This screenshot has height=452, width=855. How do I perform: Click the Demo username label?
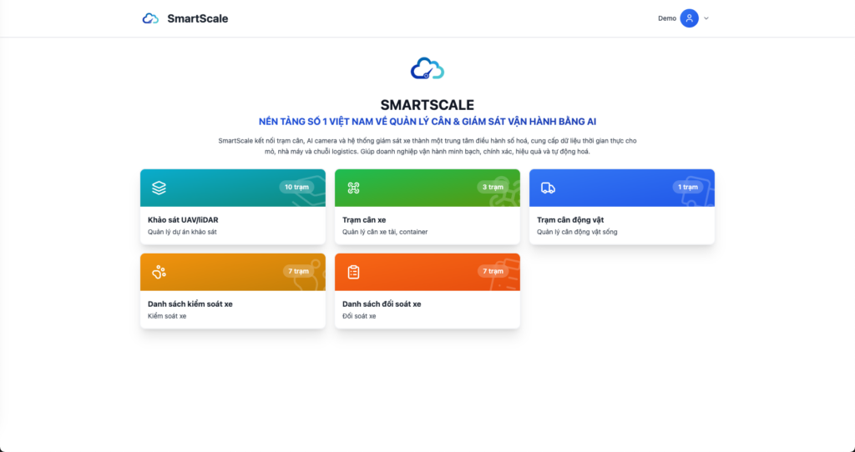(x=667, y=18)
